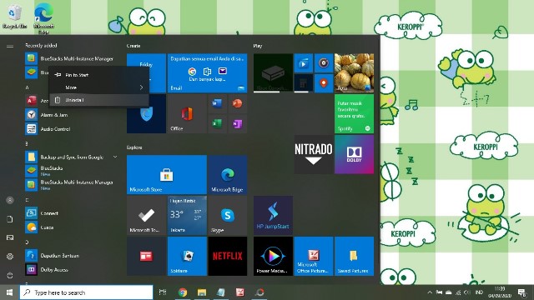534x300 pixels.
Task: Open the Office tile
Action: [187, 113]
